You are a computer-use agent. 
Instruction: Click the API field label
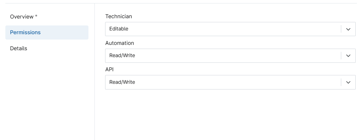click(x=110, y=70)
